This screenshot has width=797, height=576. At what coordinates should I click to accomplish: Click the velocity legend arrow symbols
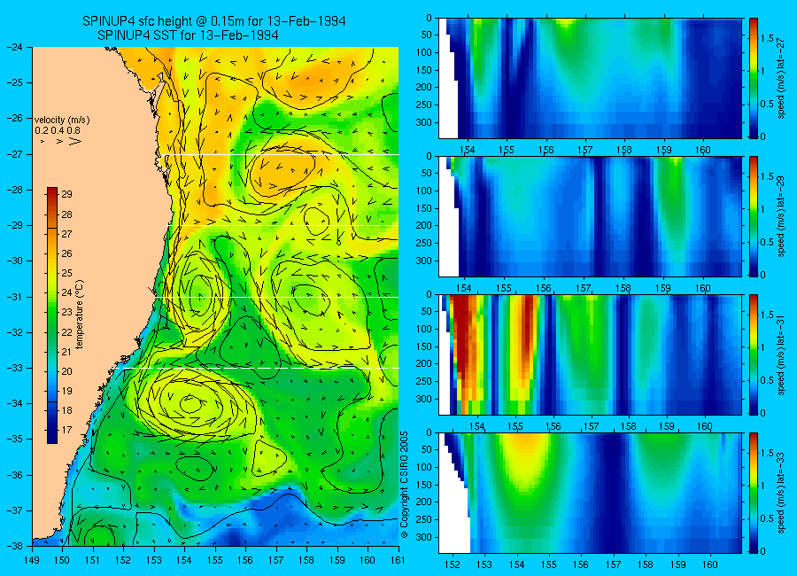point(61,140)
